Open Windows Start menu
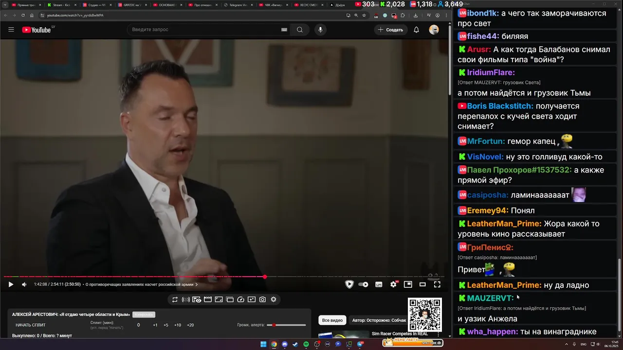Image resolution: width=623 pixels, height=350 pixels. (263, 344)
